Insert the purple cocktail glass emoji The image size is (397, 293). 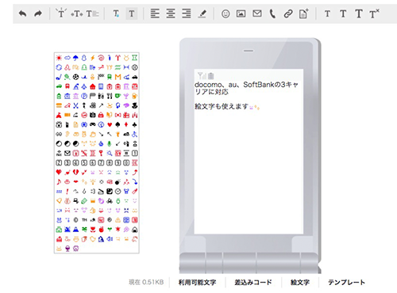[126, 96]
